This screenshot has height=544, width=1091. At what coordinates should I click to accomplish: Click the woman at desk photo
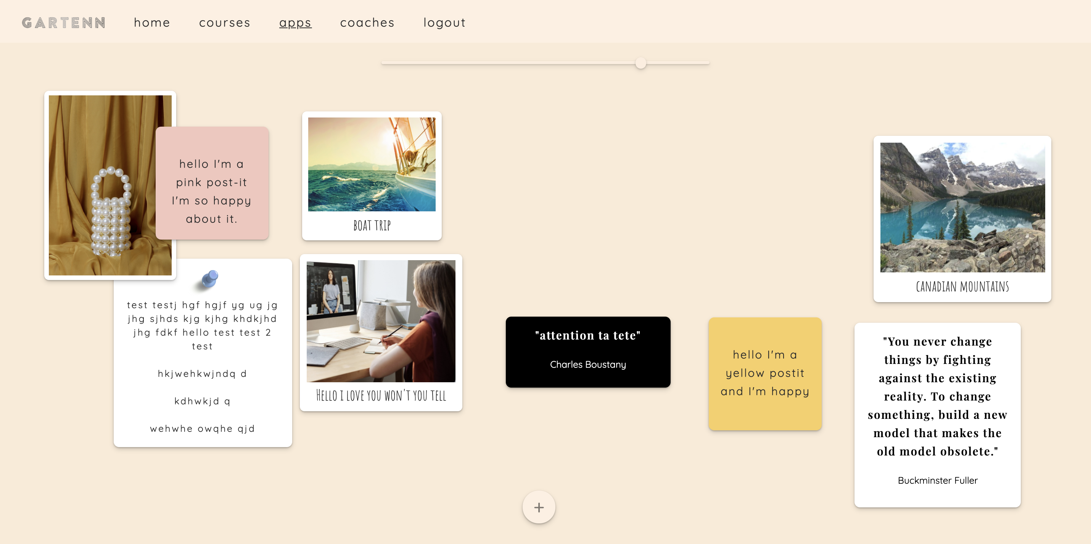[381, 321]
